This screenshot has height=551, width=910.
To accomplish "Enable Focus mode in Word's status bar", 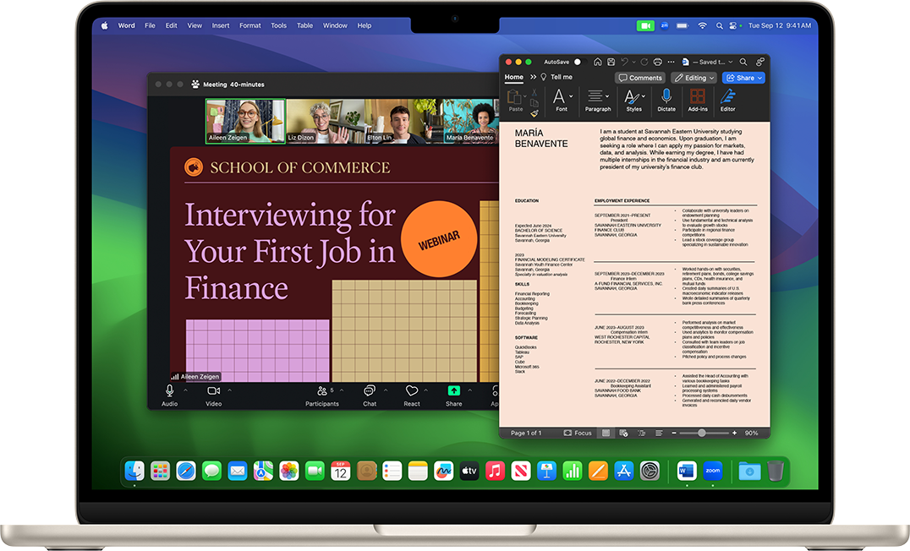I will pos(578,434).
